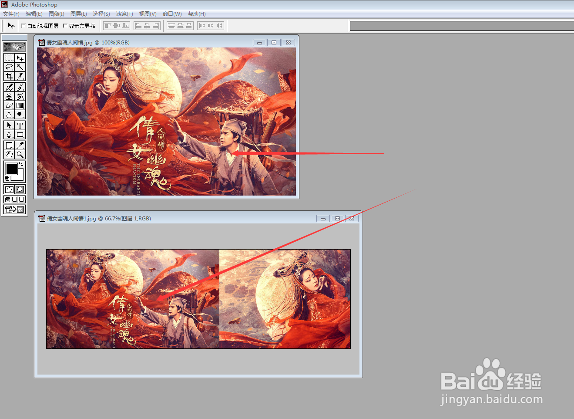
Task: Distribute top edges in options bar
Action: (x=171, y=26)
